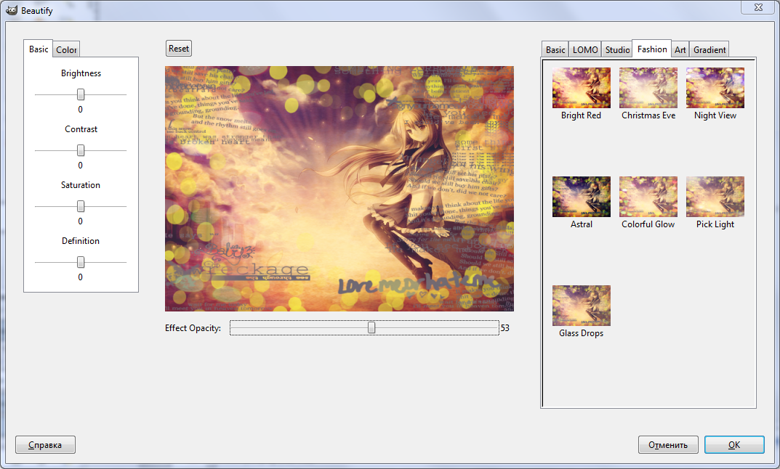
Task: Apply the Christmas Eve effect thumbnail
Action: point(648,88)
